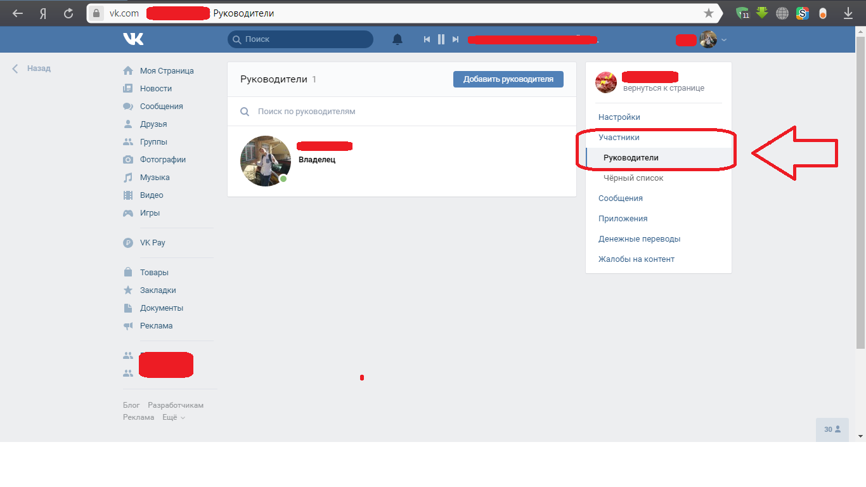Click the Назад back link
This screenshot has height=487, width=866.
31,68
